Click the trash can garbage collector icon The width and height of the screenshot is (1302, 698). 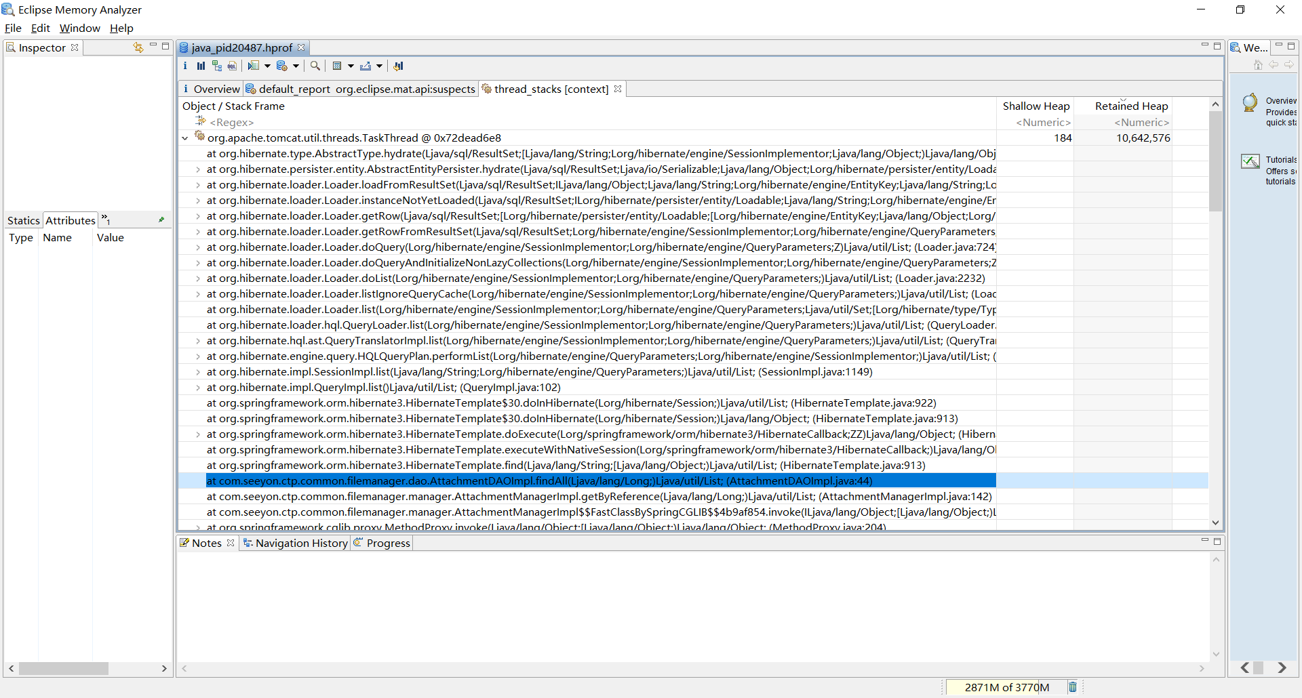1073,687
